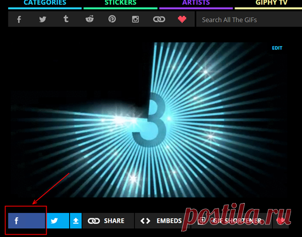Image resolution: width=302 pixels, height=237 pixels.
Task: Show the EMBEDS code options
Action: point(160,221)
